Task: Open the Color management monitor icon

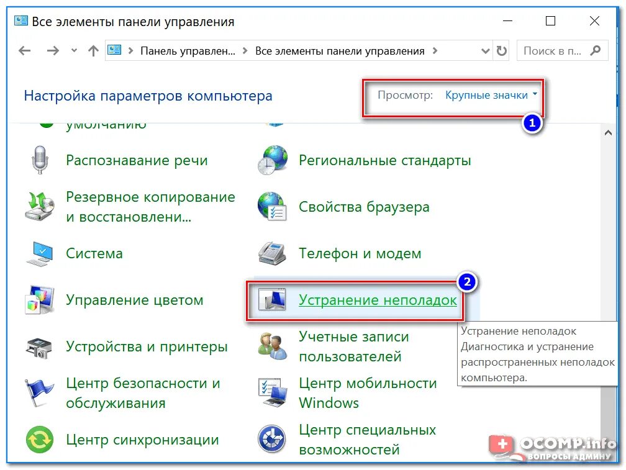Action: point(40,300)
